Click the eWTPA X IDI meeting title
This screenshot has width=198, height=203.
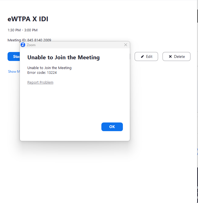pos(28,19)
